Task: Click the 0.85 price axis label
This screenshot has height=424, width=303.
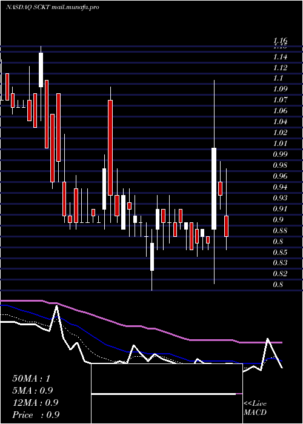Action: [281, 253]
